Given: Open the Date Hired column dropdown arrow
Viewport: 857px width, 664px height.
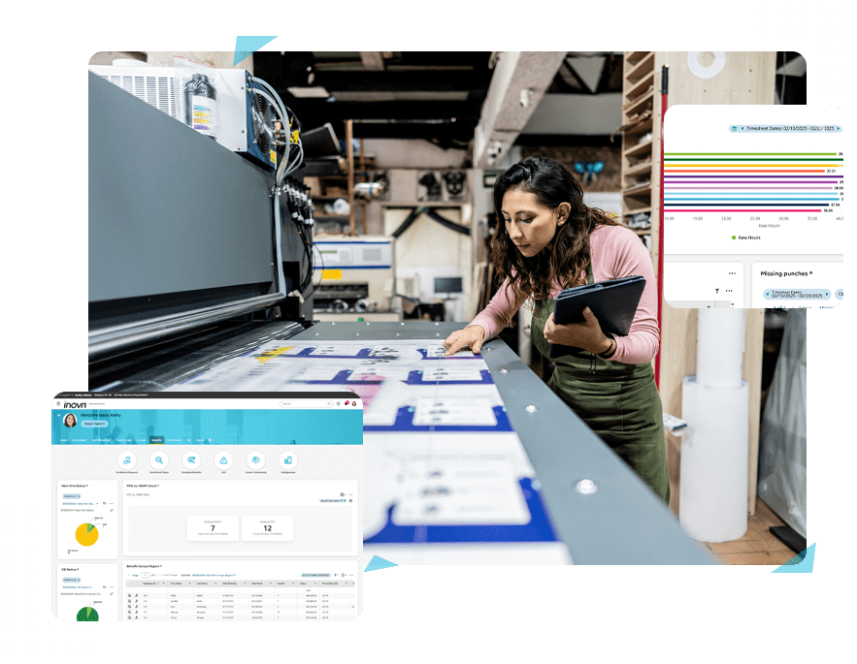Looking at the screenshot, I should tap(271, 584).
